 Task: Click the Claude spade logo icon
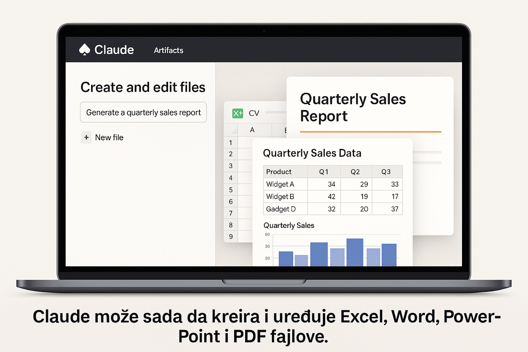85,50
